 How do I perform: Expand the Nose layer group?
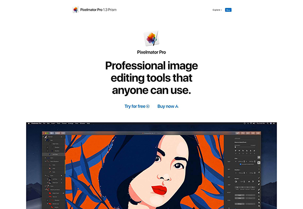coord(45,186)
